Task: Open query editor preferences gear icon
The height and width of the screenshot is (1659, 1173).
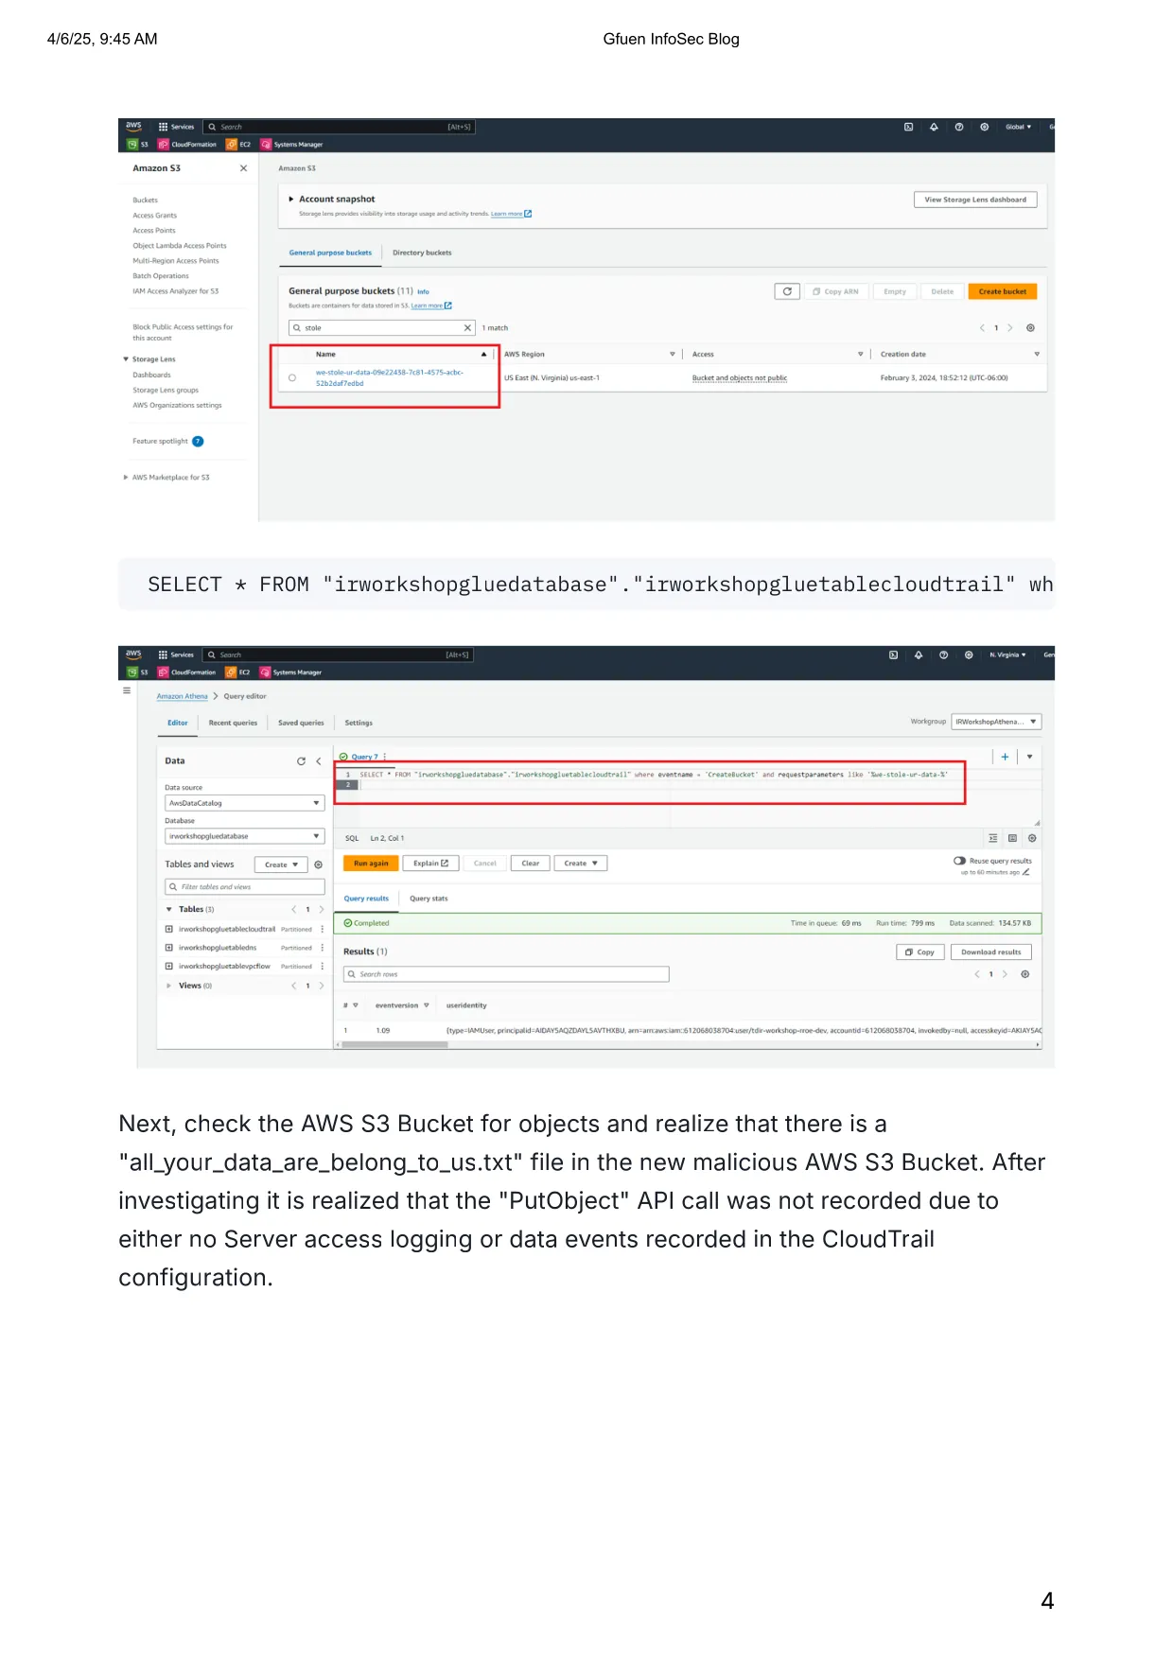Action: point(1032,838)
